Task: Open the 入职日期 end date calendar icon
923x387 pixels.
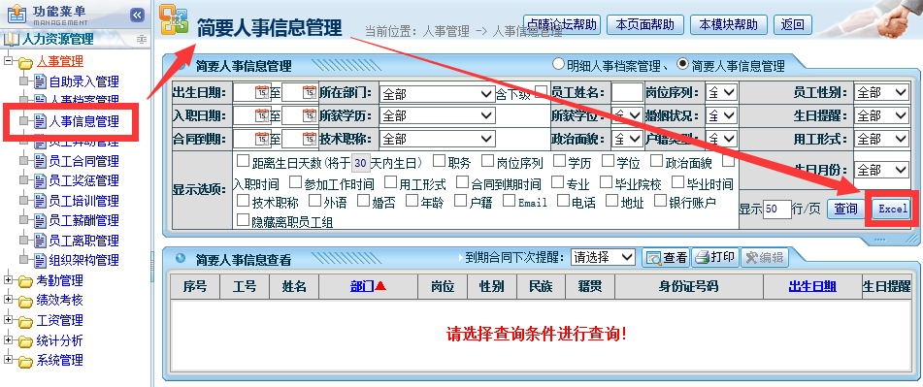Action: pyautogui.click(x=309, y=115)
